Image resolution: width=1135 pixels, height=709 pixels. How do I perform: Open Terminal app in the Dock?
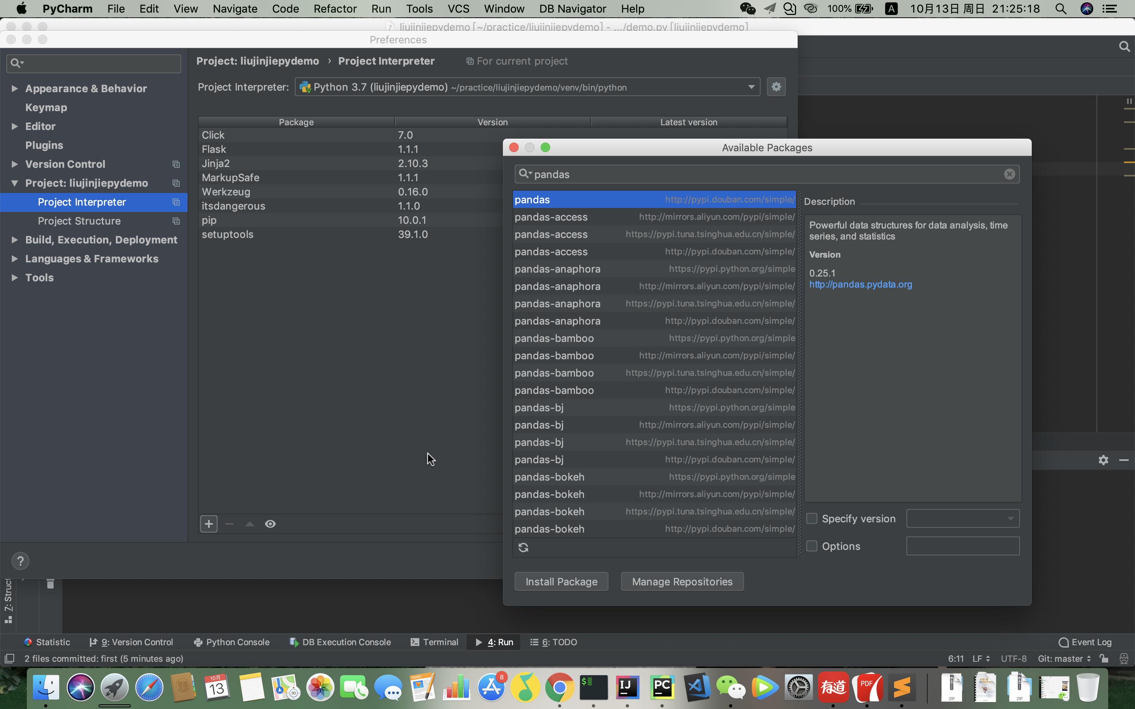click(x=593, y=687)
